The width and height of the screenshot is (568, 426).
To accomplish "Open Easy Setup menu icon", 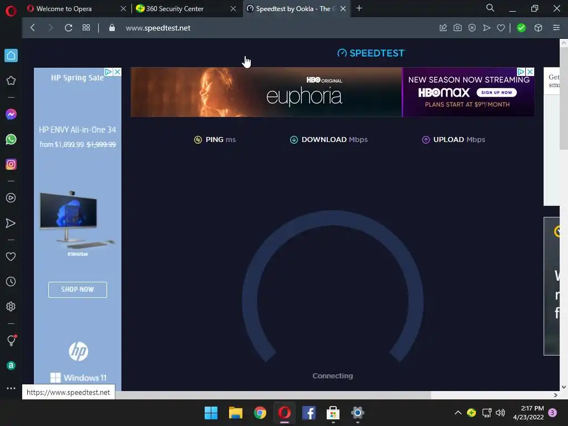I will coord(556,28).
